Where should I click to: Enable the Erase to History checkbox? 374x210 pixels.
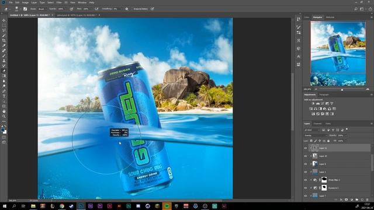(x=132, y=9)
